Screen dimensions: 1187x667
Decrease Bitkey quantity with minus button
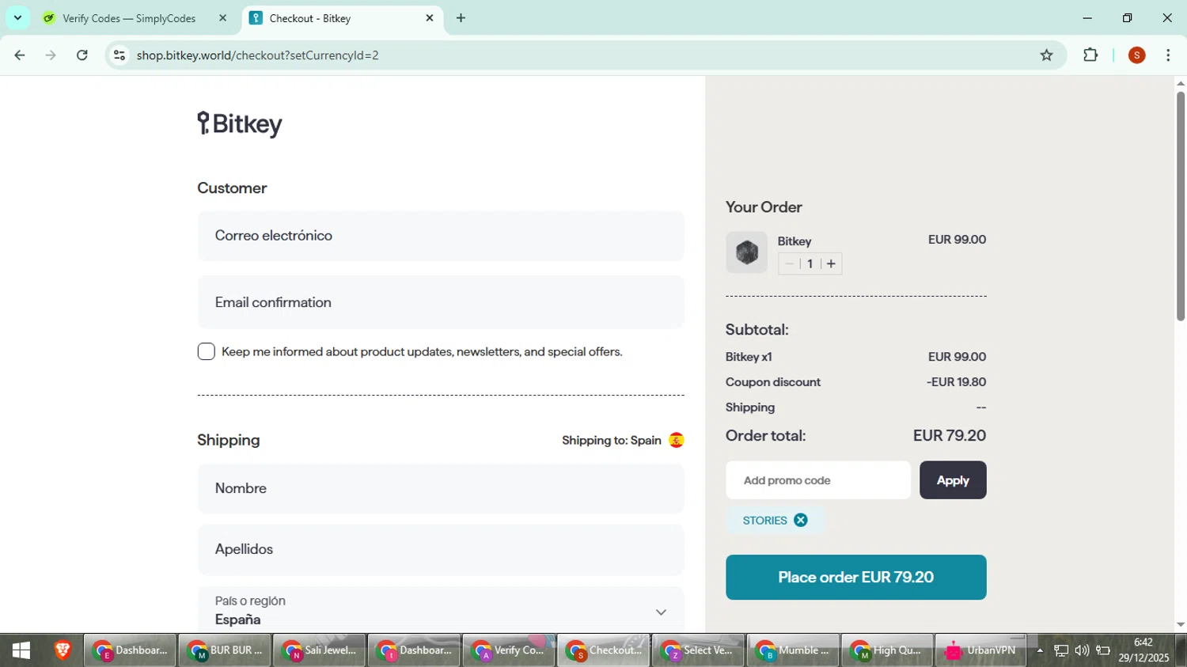point(789,263)
